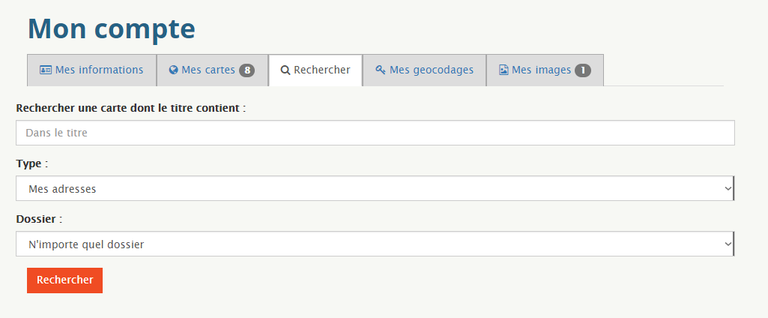Click the badge showing 1 image
The image size is (768, 318).
[x=583, y=70]
